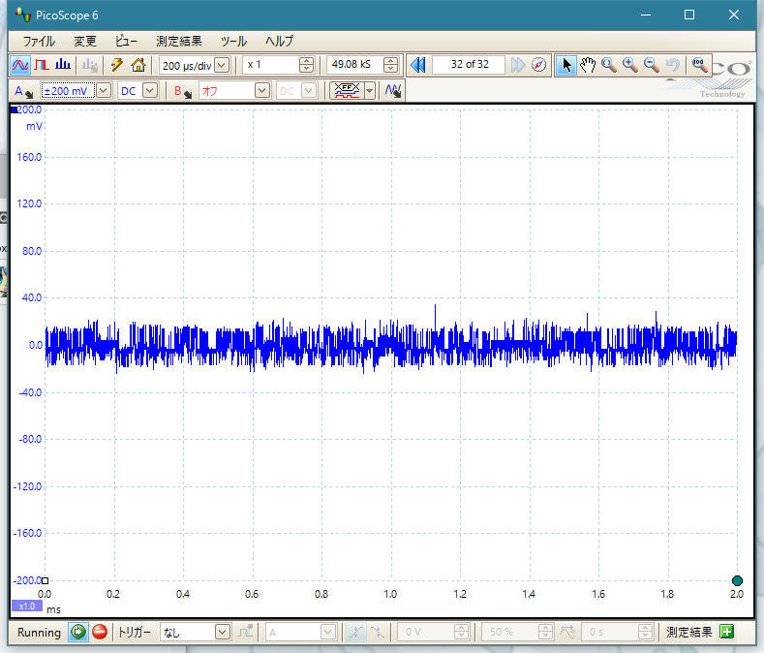Open the ツール menu
Image resolution: width=764 pixels, height=653 pixels.
tap(234, 42)
